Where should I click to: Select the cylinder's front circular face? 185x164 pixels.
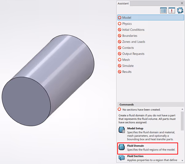click(26, 102)
